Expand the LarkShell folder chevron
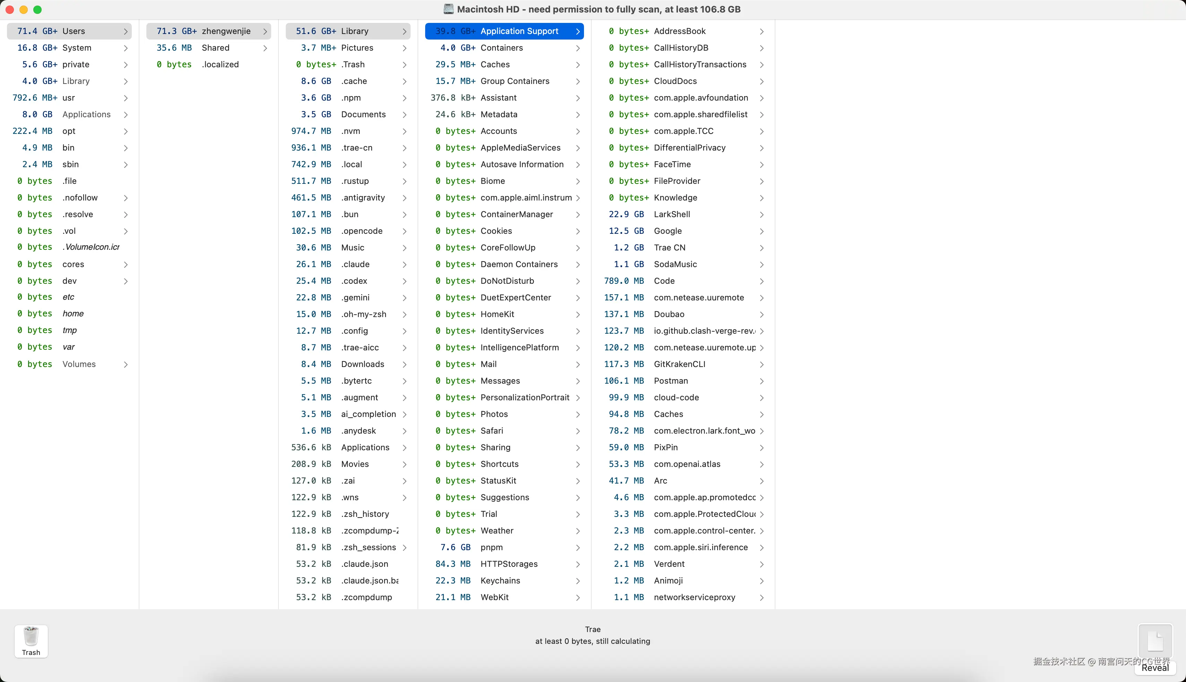Screen dimensions: 1186x682 pyautogui.click(x=761, y=214)
